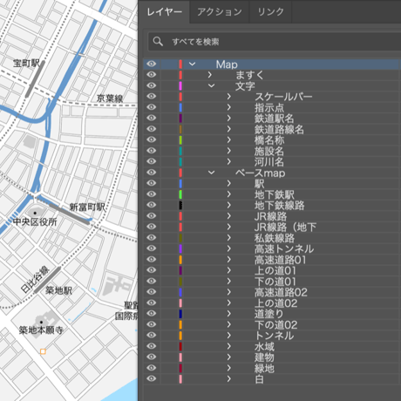Hide the 指示点 layer

pos(152,107)
